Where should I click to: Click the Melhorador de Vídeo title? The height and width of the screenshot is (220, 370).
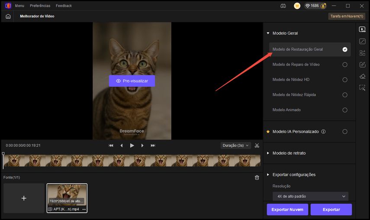(37, 16)
